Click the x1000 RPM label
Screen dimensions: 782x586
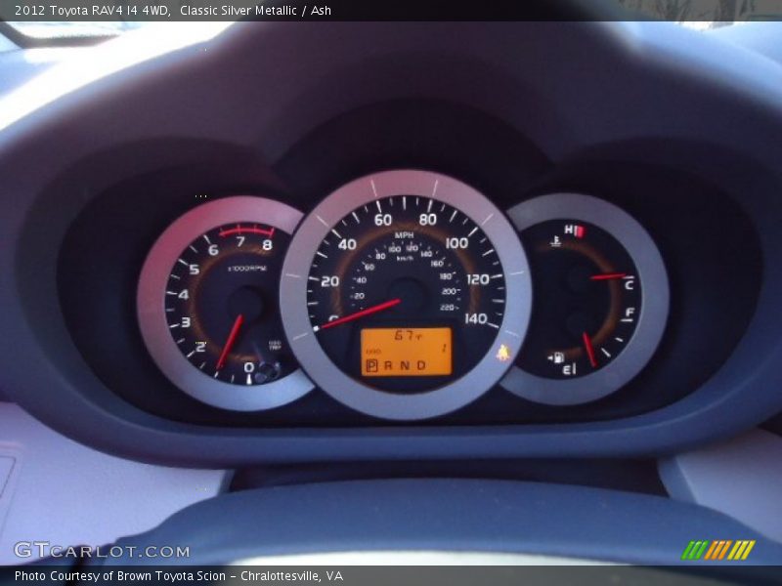click(246, 268)
